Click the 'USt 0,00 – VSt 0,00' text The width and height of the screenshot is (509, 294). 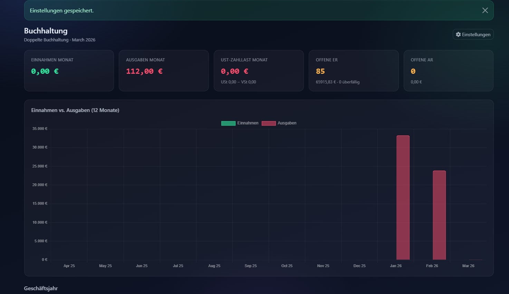[239, 82]
